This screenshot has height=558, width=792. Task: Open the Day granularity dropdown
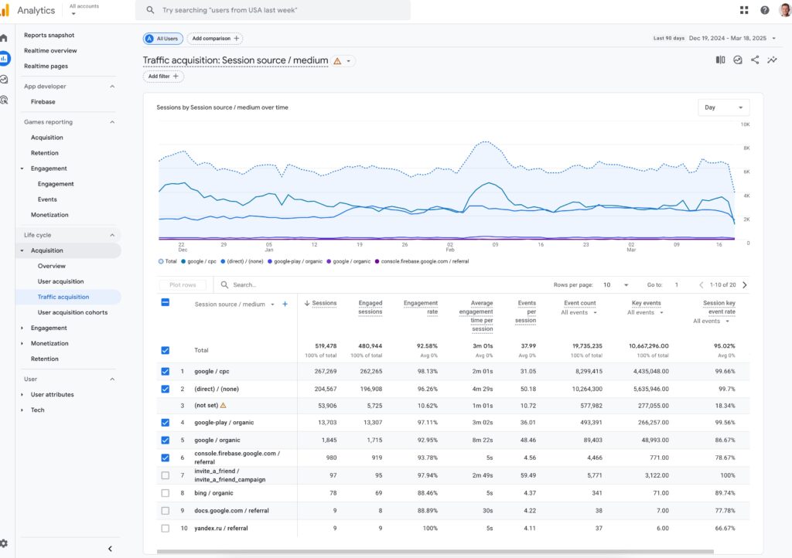[x=724, y=107]
